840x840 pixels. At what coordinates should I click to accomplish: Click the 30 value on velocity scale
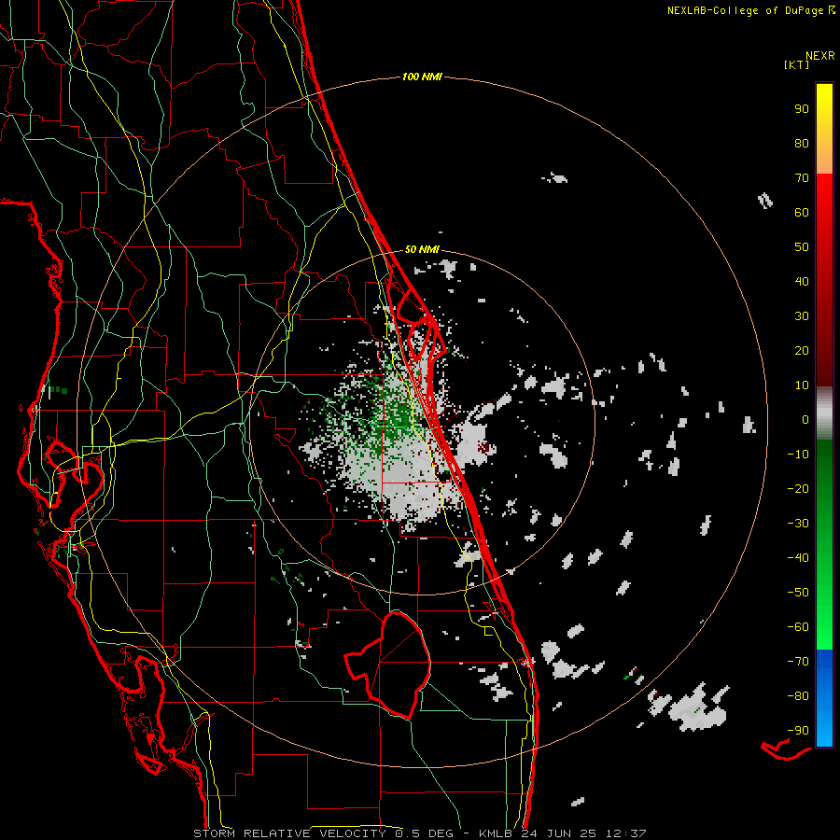(x=802, y=316)
